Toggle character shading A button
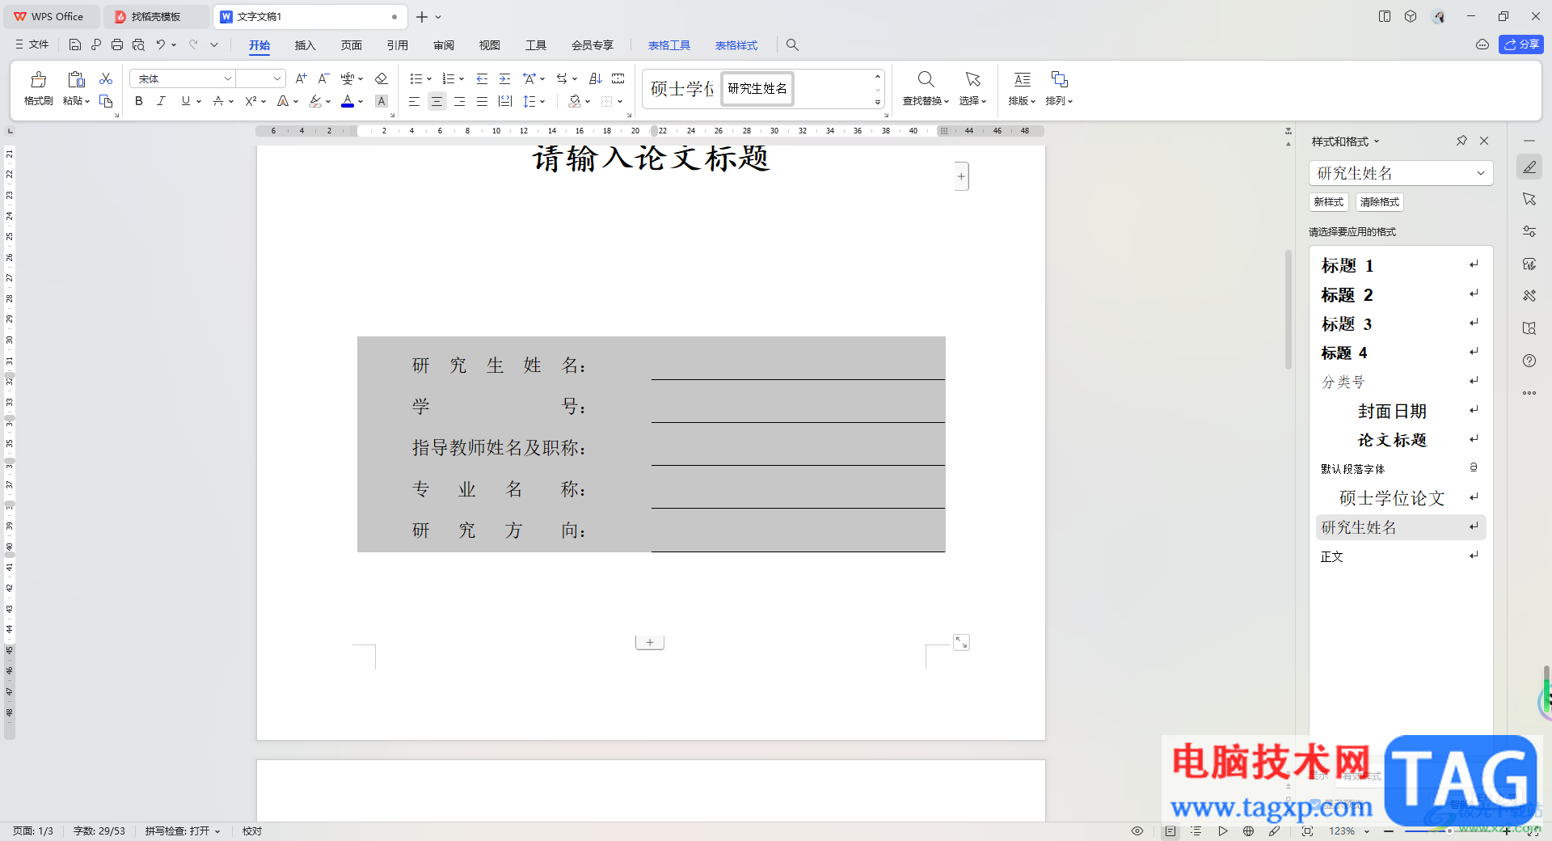 pos(382,101)
